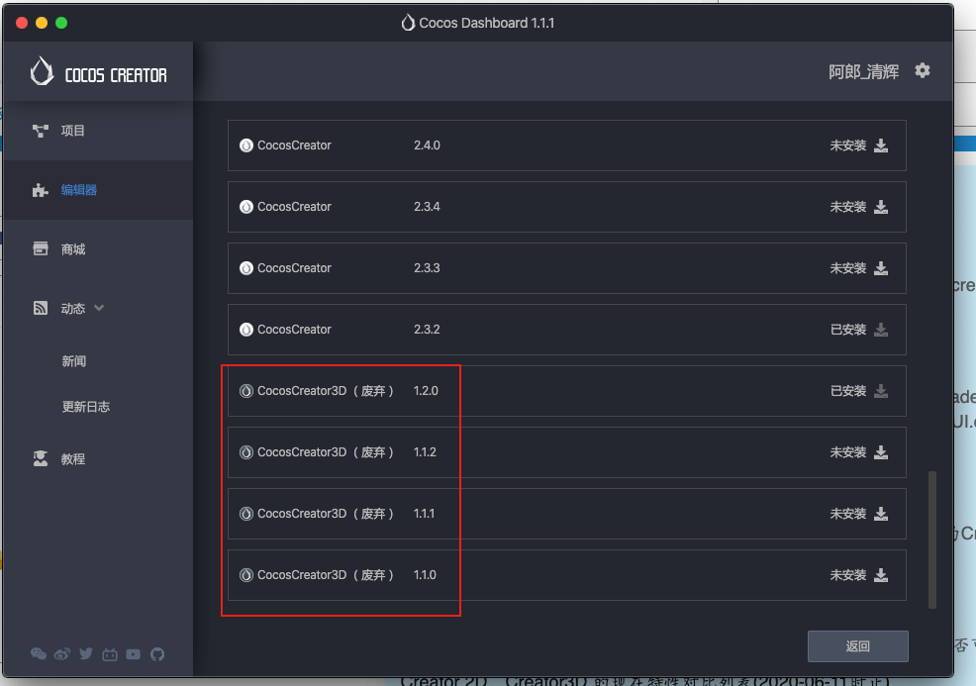Select CocosCreator3D（废弃）1.1.1 row name
976x686 pixels.
pos(326,514)
